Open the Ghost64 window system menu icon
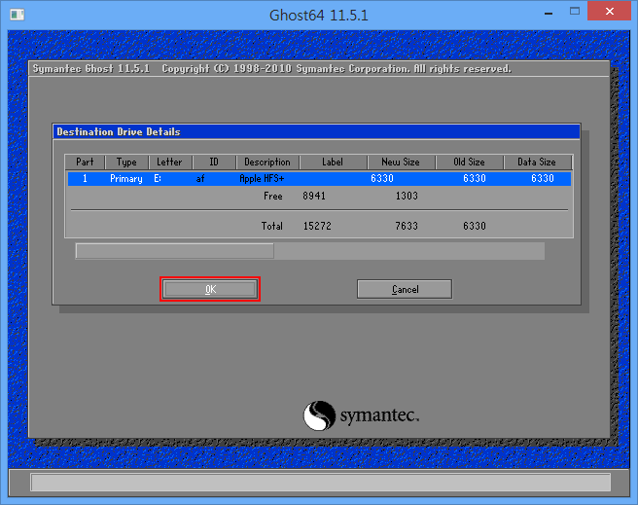638x505 pixels. point(17,15)
